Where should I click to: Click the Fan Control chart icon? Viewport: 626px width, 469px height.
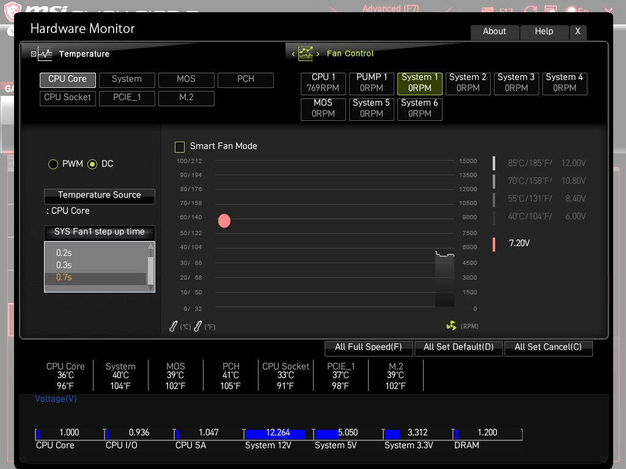306,54
